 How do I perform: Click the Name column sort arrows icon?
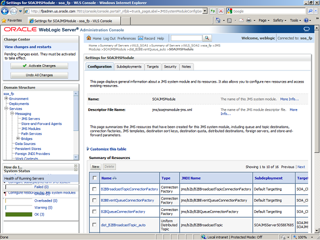pyautogui.click(x=115, y=178)
